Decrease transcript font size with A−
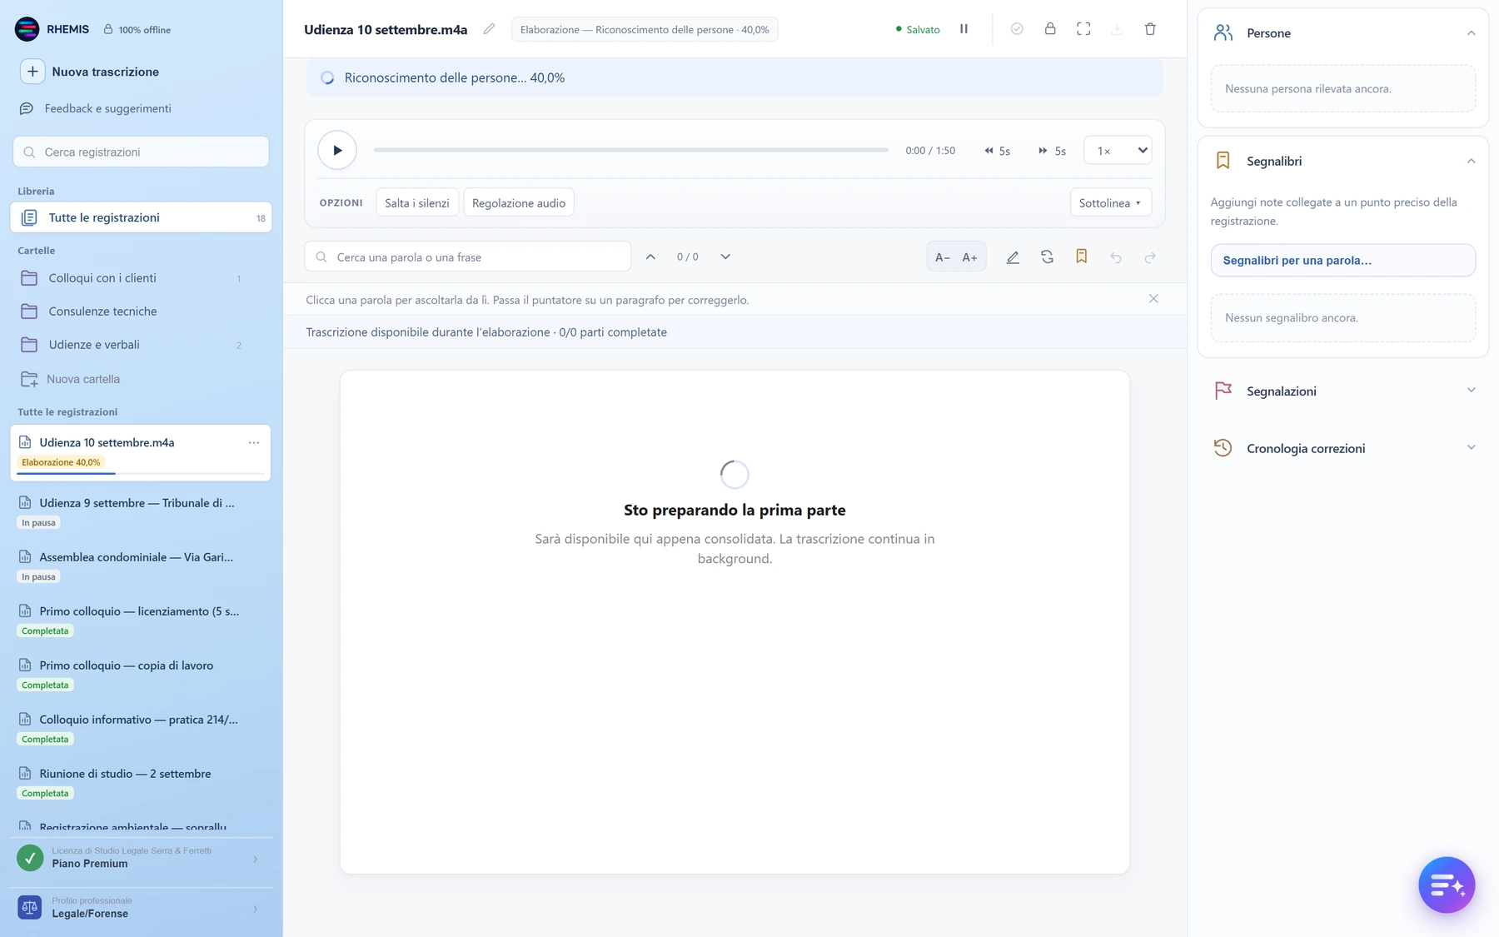Viewport: 1499px width, 937px height. pyautogui.click(x=943, y=257)
